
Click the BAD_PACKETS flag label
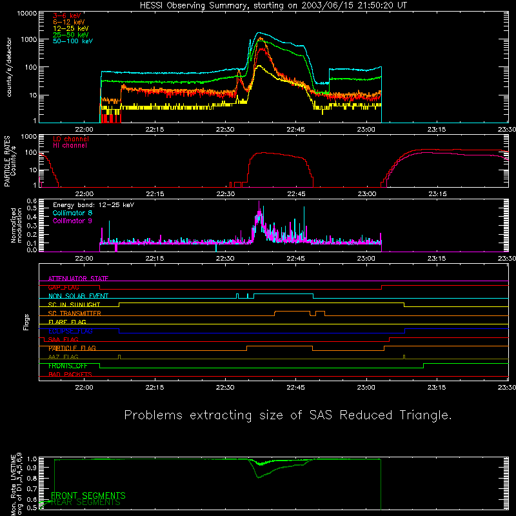[70, 374]
